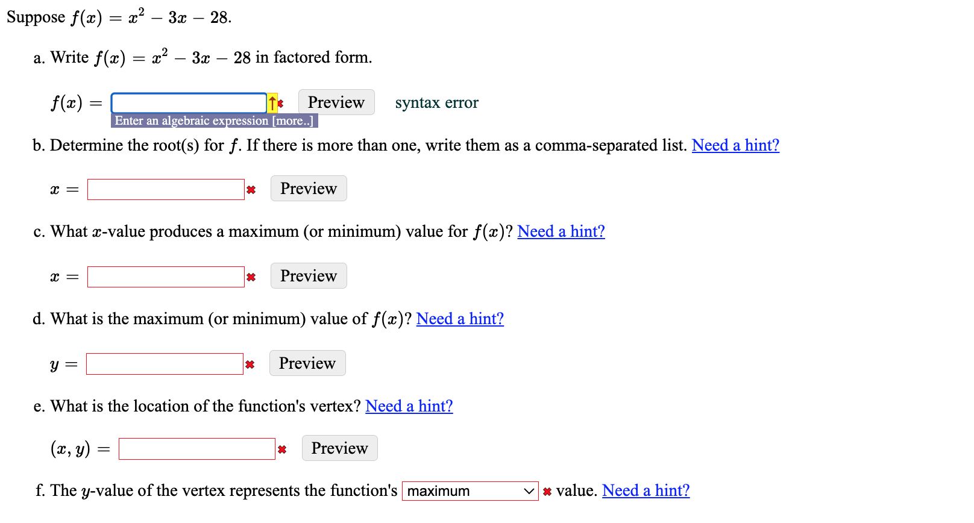This screenshot has height=523, width=974.
Task: Click the red X mark beside the y input
Action: (250, 365)
